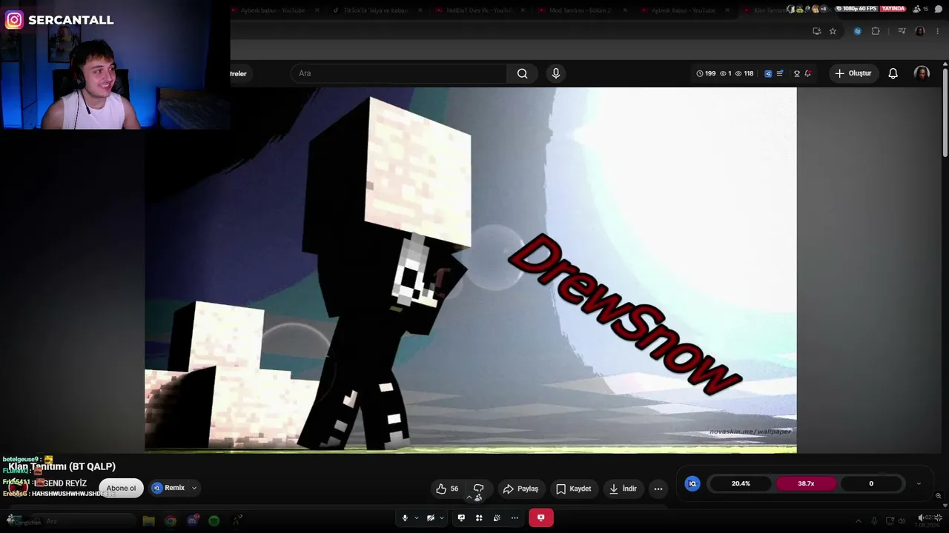This screenshot has width=949, height=533.
Task: Click the 118 views stat in the YouTube header
Action: point(744,73)
